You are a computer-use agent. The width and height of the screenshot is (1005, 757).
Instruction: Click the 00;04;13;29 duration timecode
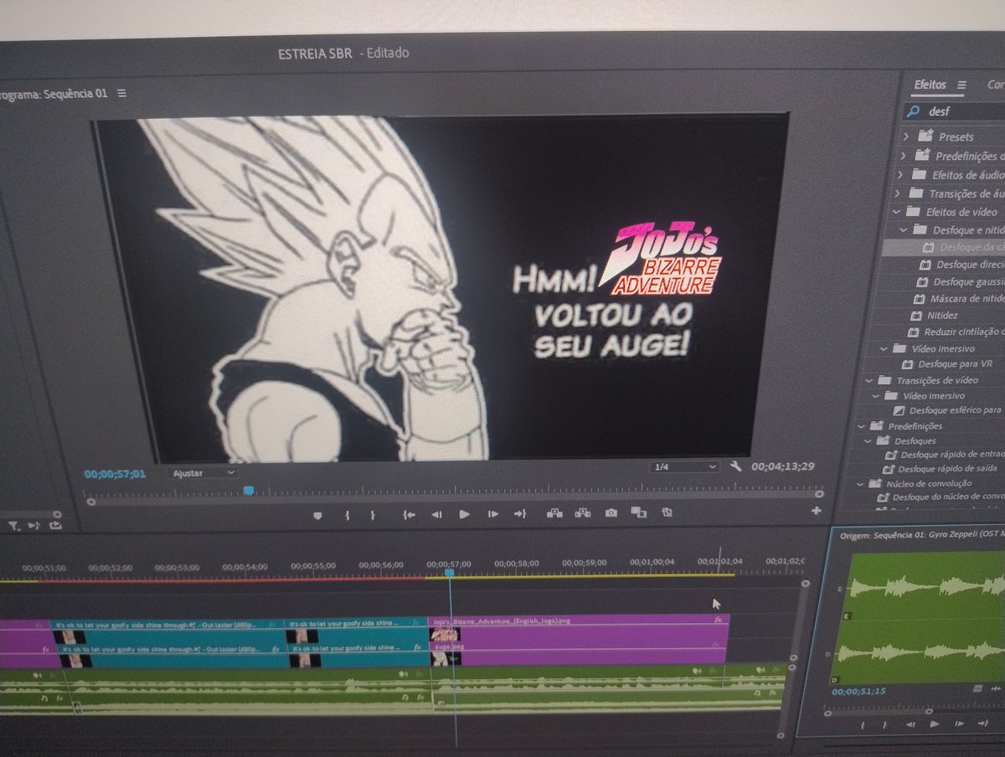[x=783, y=466]
